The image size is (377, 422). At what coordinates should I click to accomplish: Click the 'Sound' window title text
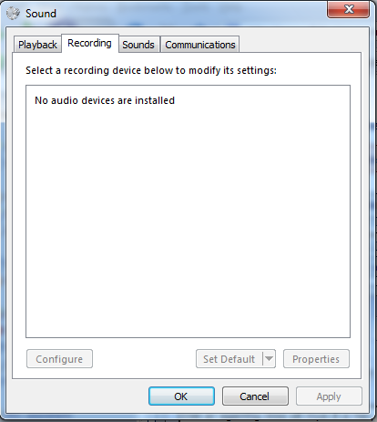click(41, 14)
